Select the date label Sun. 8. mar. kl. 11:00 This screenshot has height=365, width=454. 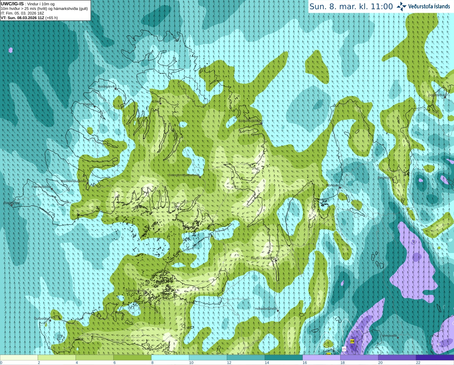[x=351, y=7]
